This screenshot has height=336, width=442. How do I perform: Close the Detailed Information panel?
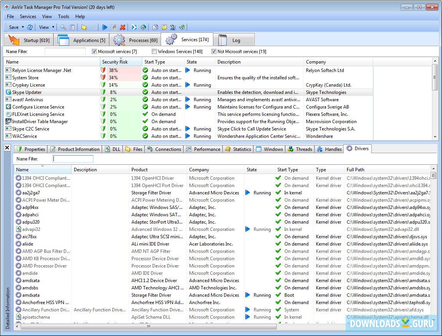coord(7,148)
